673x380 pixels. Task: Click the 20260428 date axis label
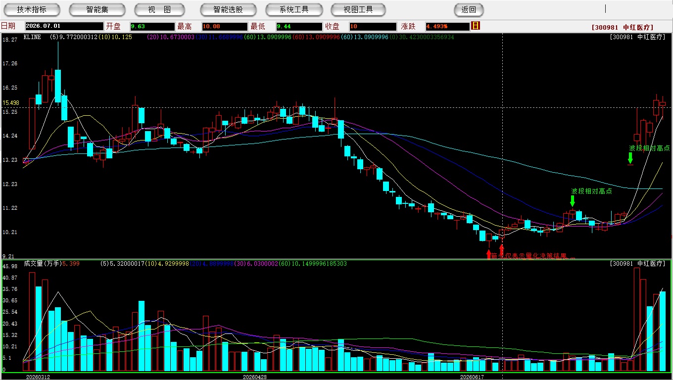point(255,377)
